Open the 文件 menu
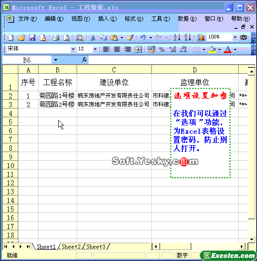This screenshot has width=257, height=261. [28, 19]
